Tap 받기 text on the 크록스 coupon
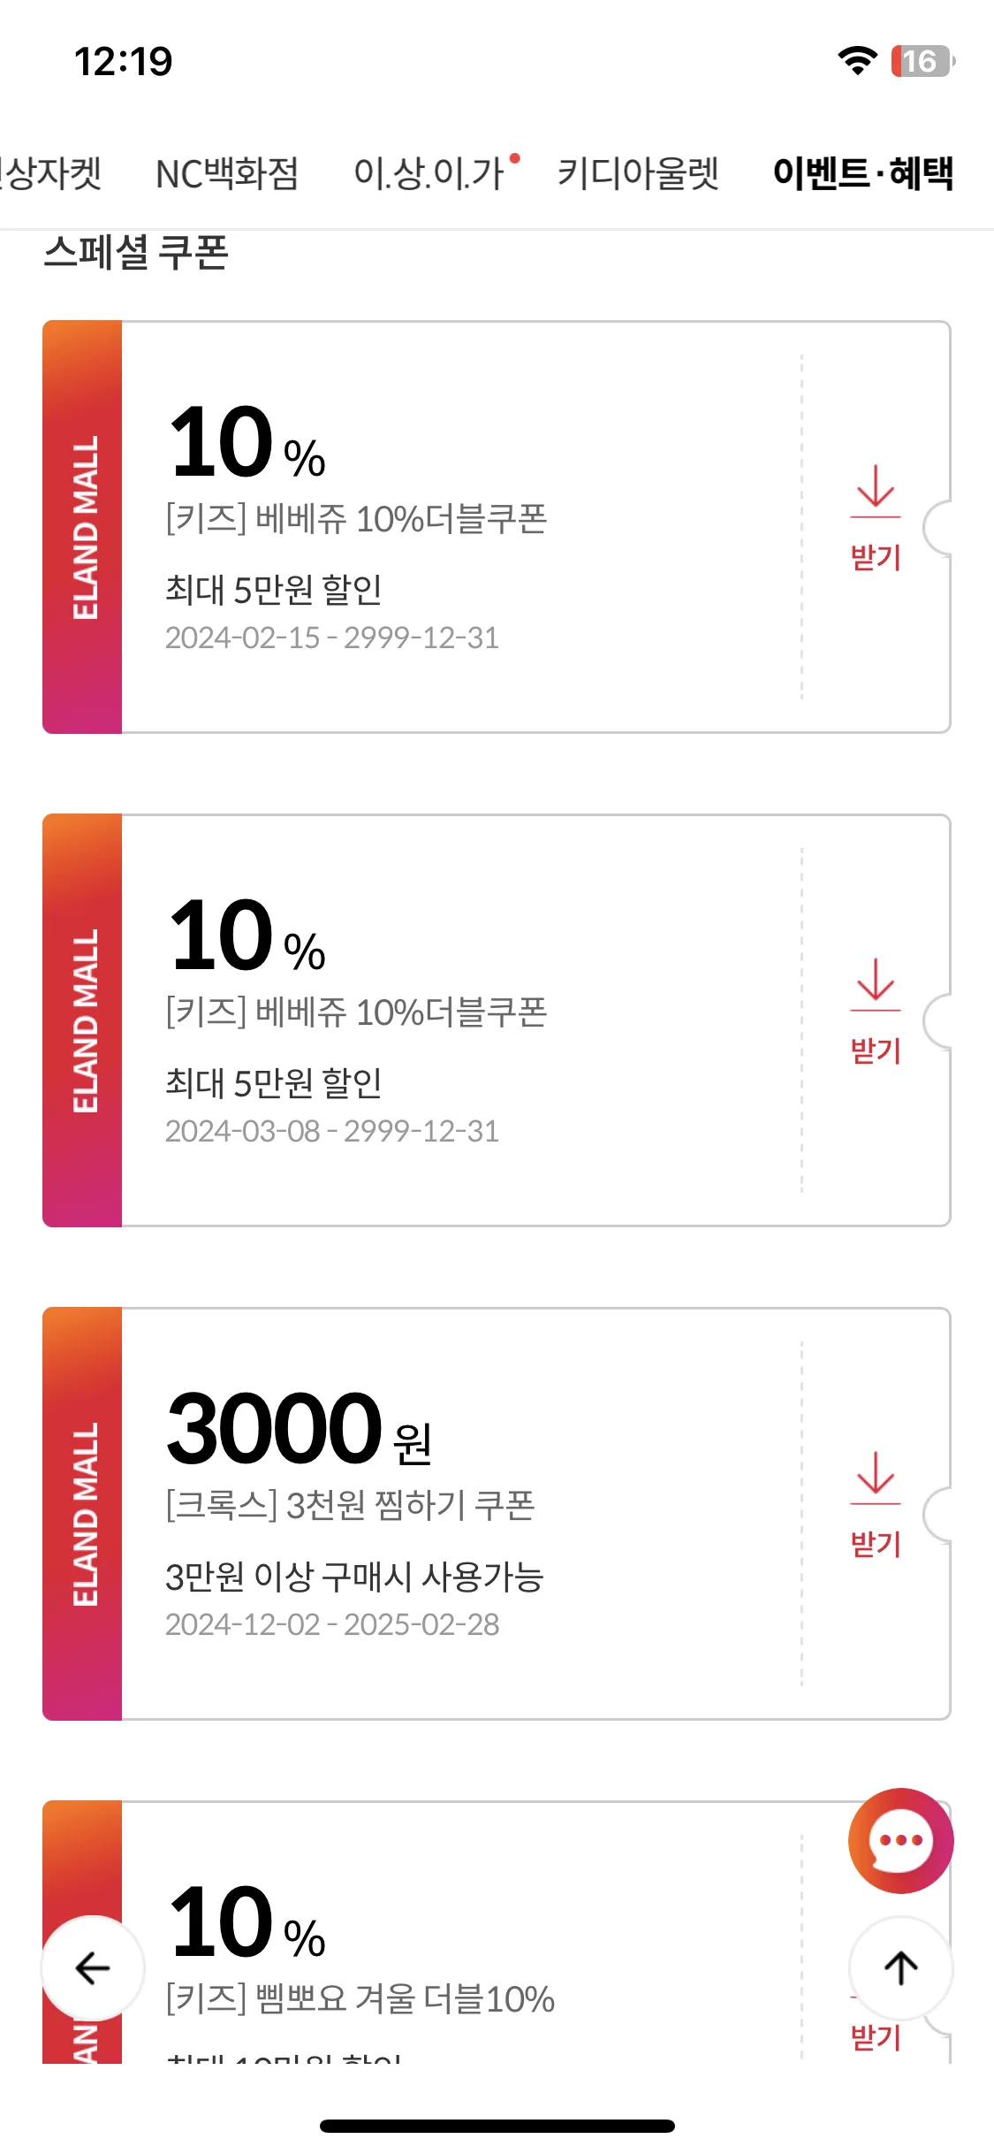The width and height of the screenshot is (994, 2154). 876,1544
